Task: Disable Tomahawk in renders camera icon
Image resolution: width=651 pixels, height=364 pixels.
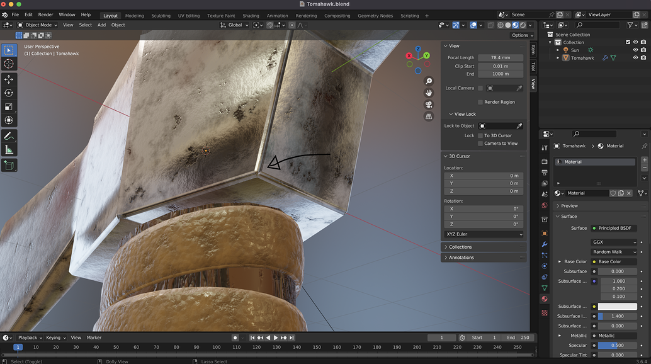Action: (643, 58)
